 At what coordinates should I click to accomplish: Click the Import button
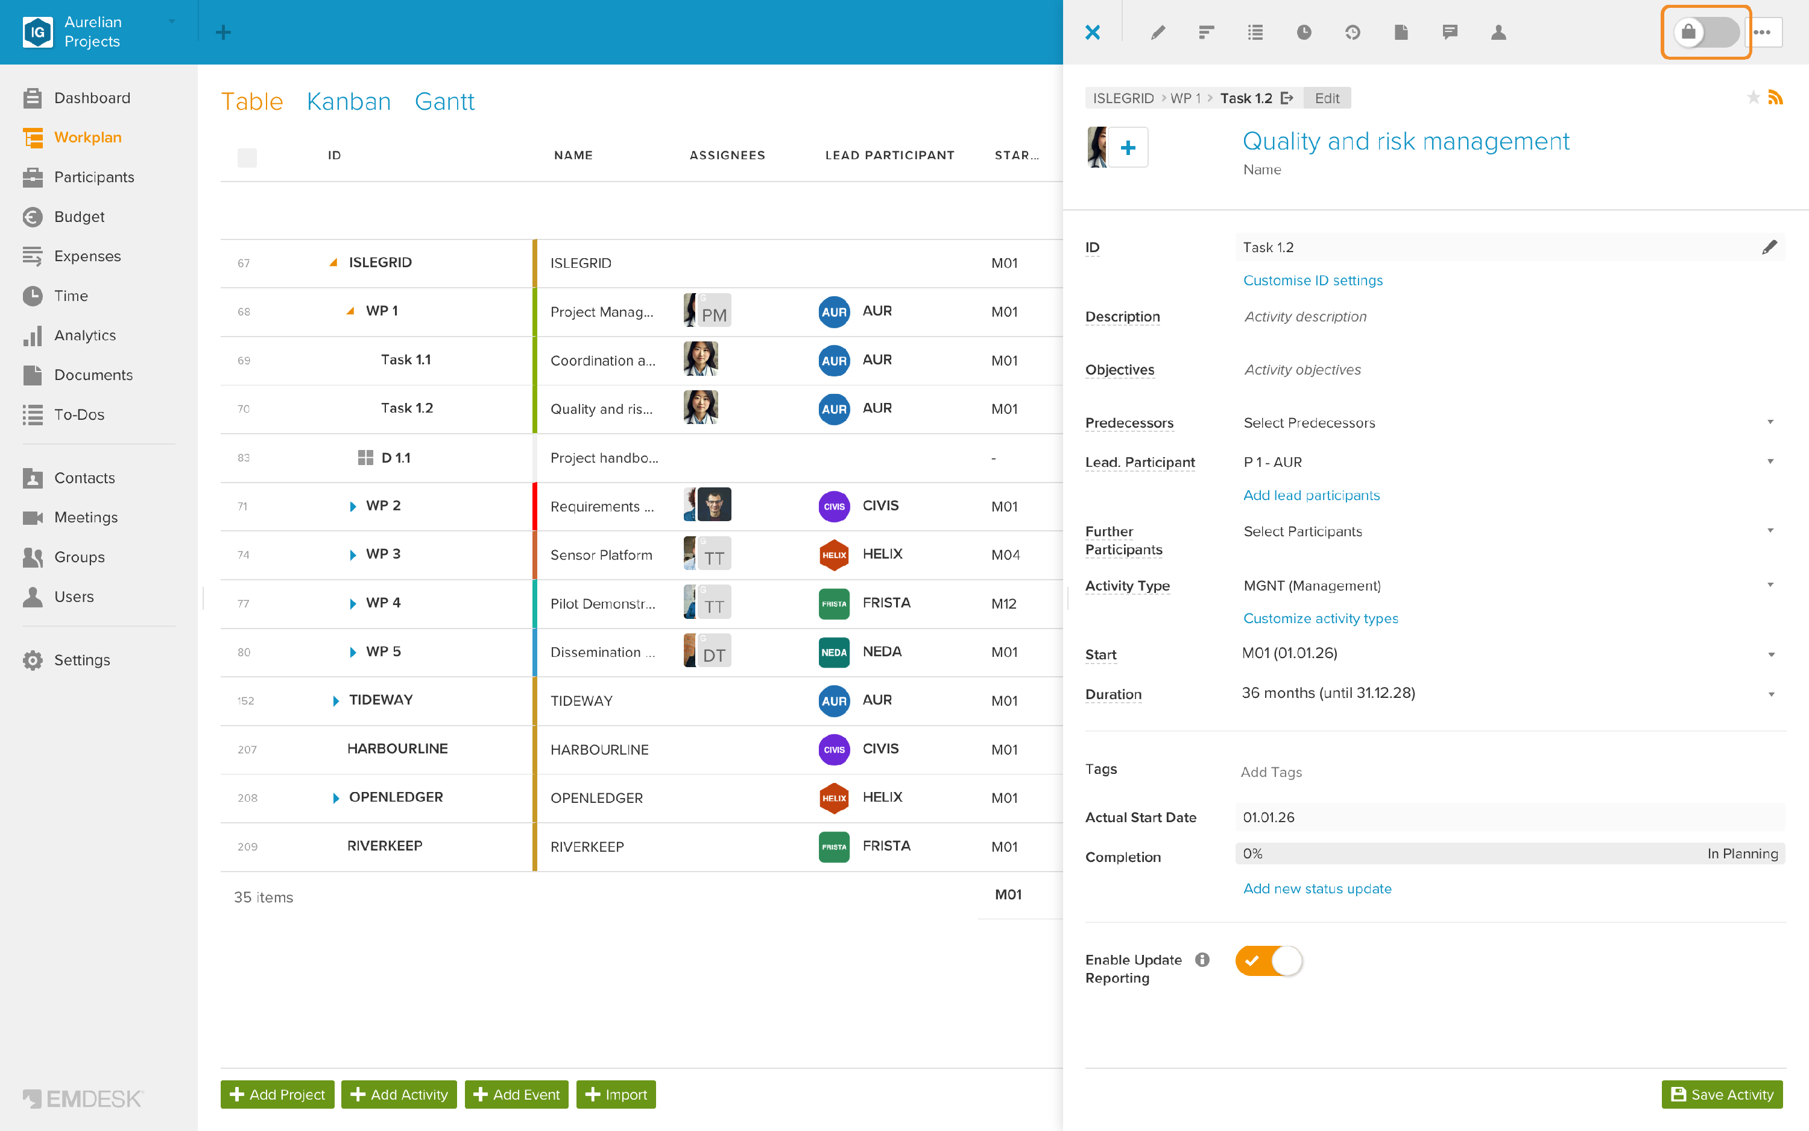tap(616, 1094)
